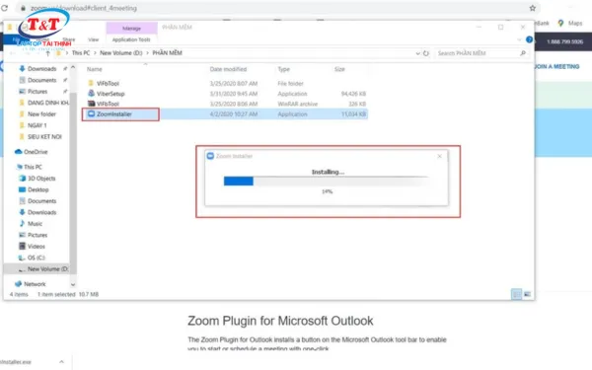Viewport: 592px width, 370px height.
Task: Click the browser address bar URL
Action: pyautogui.click(x=84, y=8)
